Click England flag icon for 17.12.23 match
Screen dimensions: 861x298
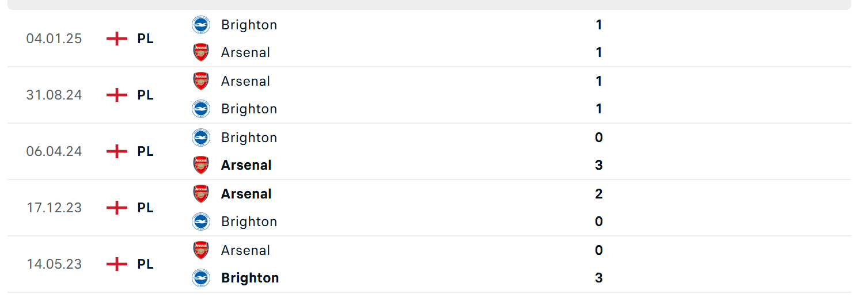(x=117, y=208)
